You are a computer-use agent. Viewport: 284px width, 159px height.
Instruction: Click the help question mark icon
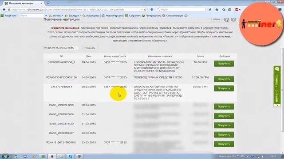[233, 19]
